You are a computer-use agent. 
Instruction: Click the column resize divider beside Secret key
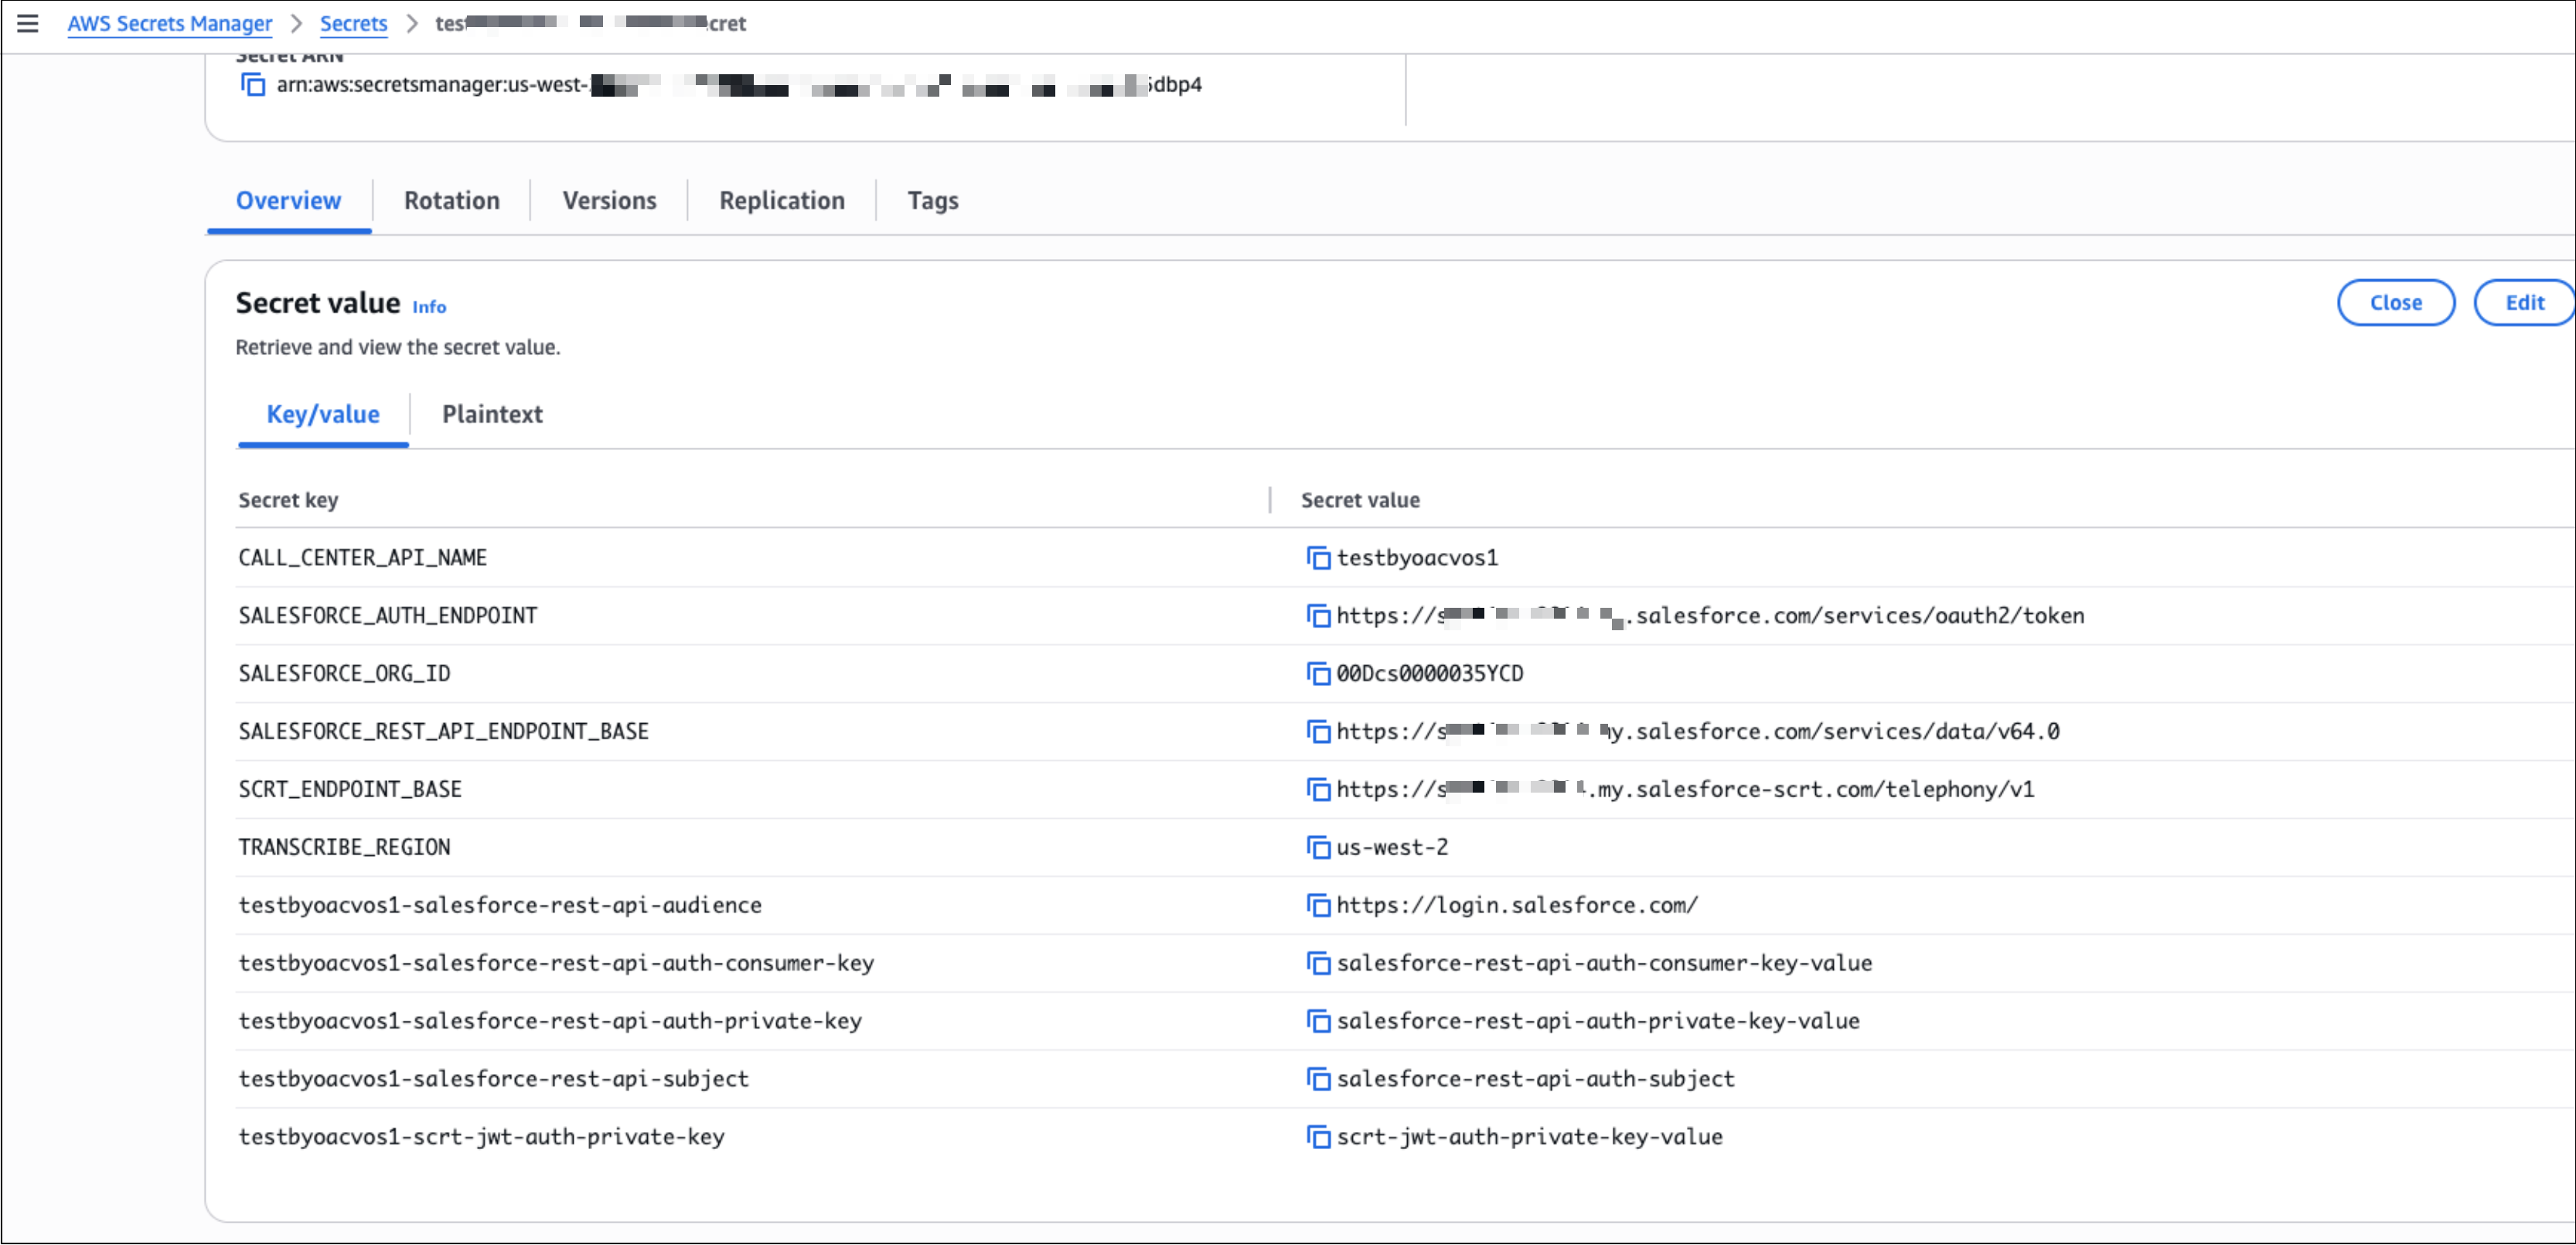[x=1270, y=500]
